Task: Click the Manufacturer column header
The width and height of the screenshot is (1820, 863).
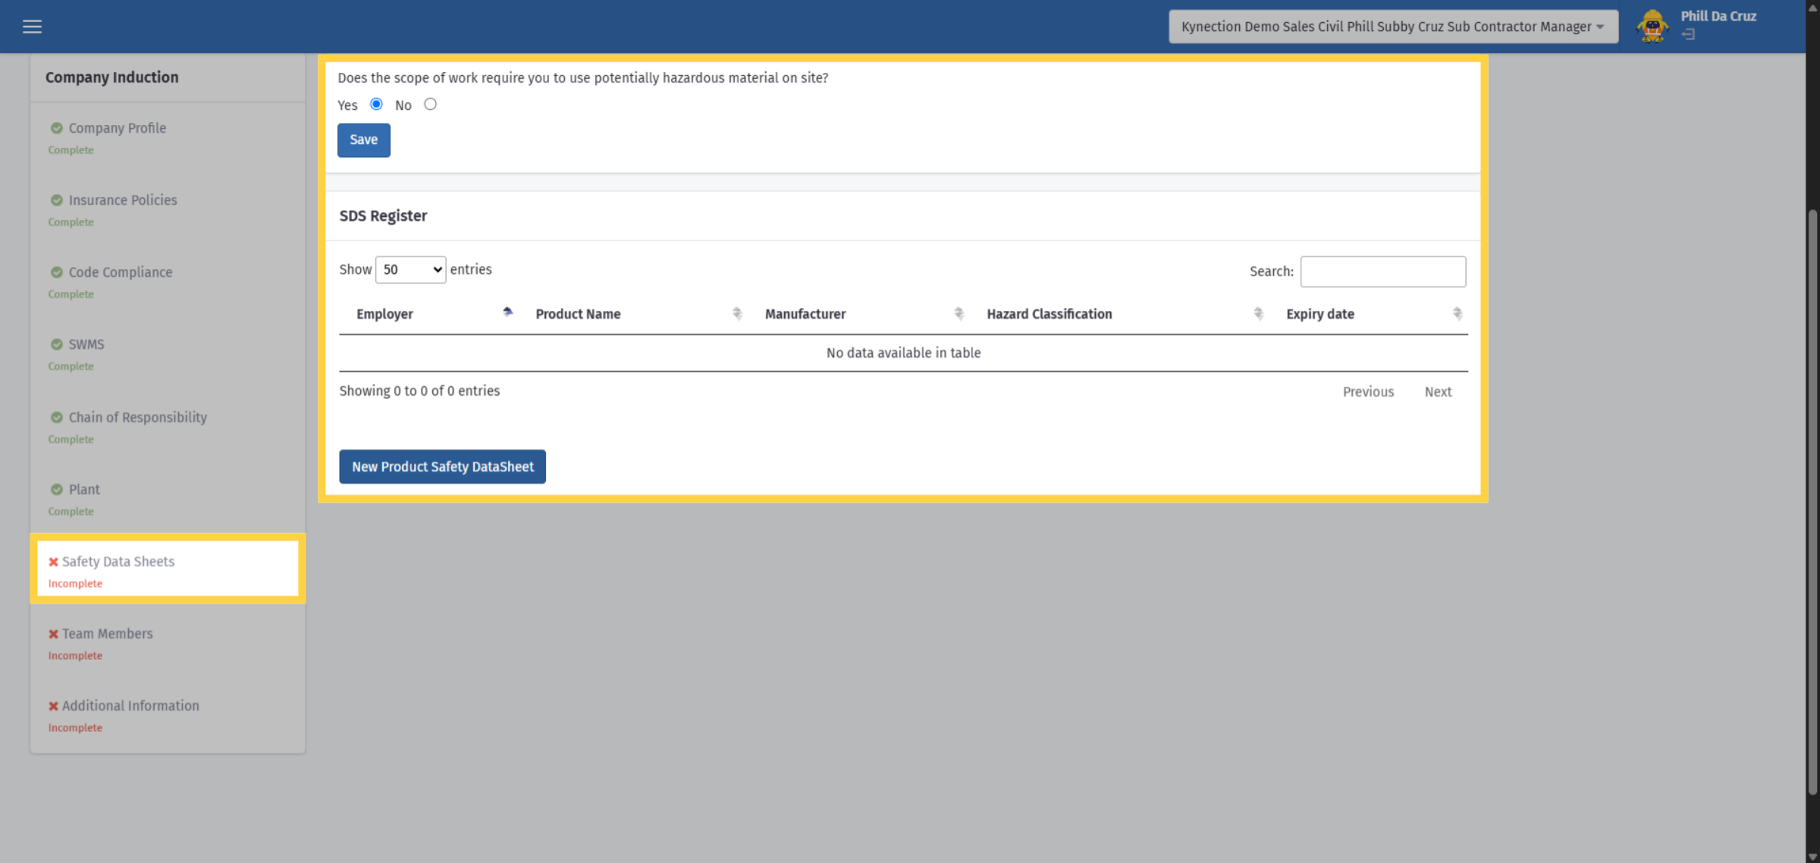Action: (805, 314)
